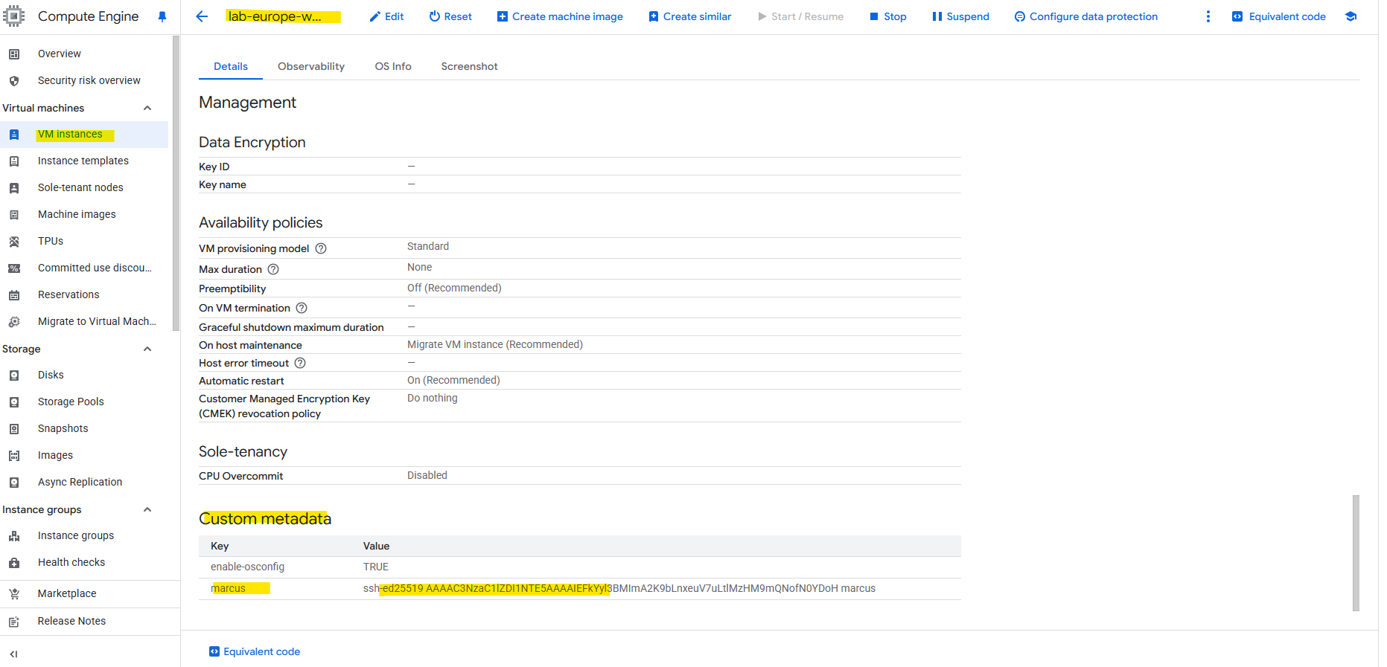Viewport: 1387px width, 667px height.
Task: Collapse the Instance groups section
Action: point(147,509)
